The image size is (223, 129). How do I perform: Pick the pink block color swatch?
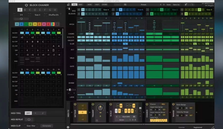click(x=44, y=24)
